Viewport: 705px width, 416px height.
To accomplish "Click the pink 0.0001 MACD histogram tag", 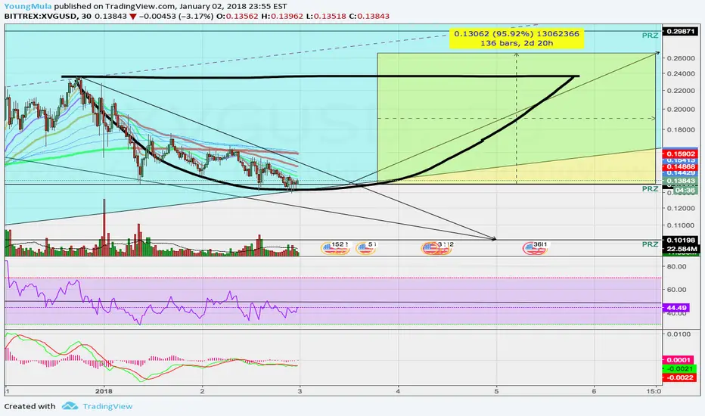I will [x=679, y=360].
